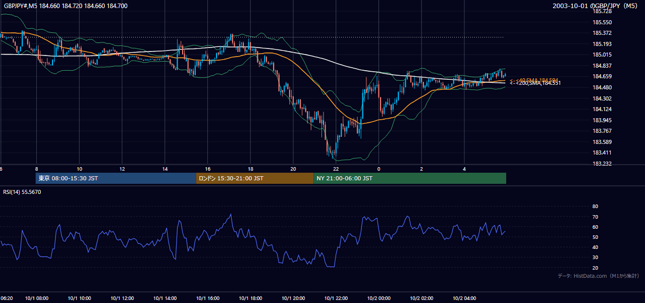
Task: Click price axis label 184.837
Action: 603,66
